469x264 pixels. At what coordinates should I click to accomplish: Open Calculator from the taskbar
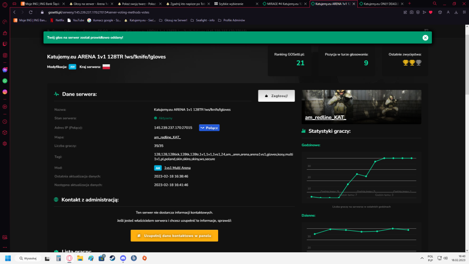[58, 258]
